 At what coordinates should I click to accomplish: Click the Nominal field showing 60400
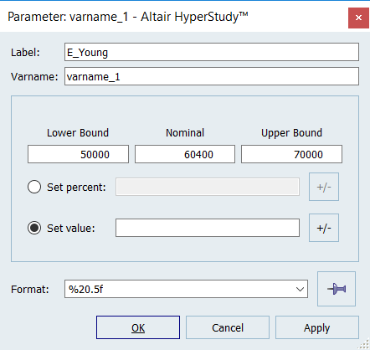(x=185, y=154)
